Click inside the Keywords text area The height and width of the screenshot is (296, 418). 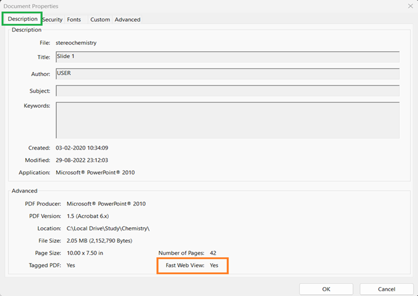click(227, 120)
